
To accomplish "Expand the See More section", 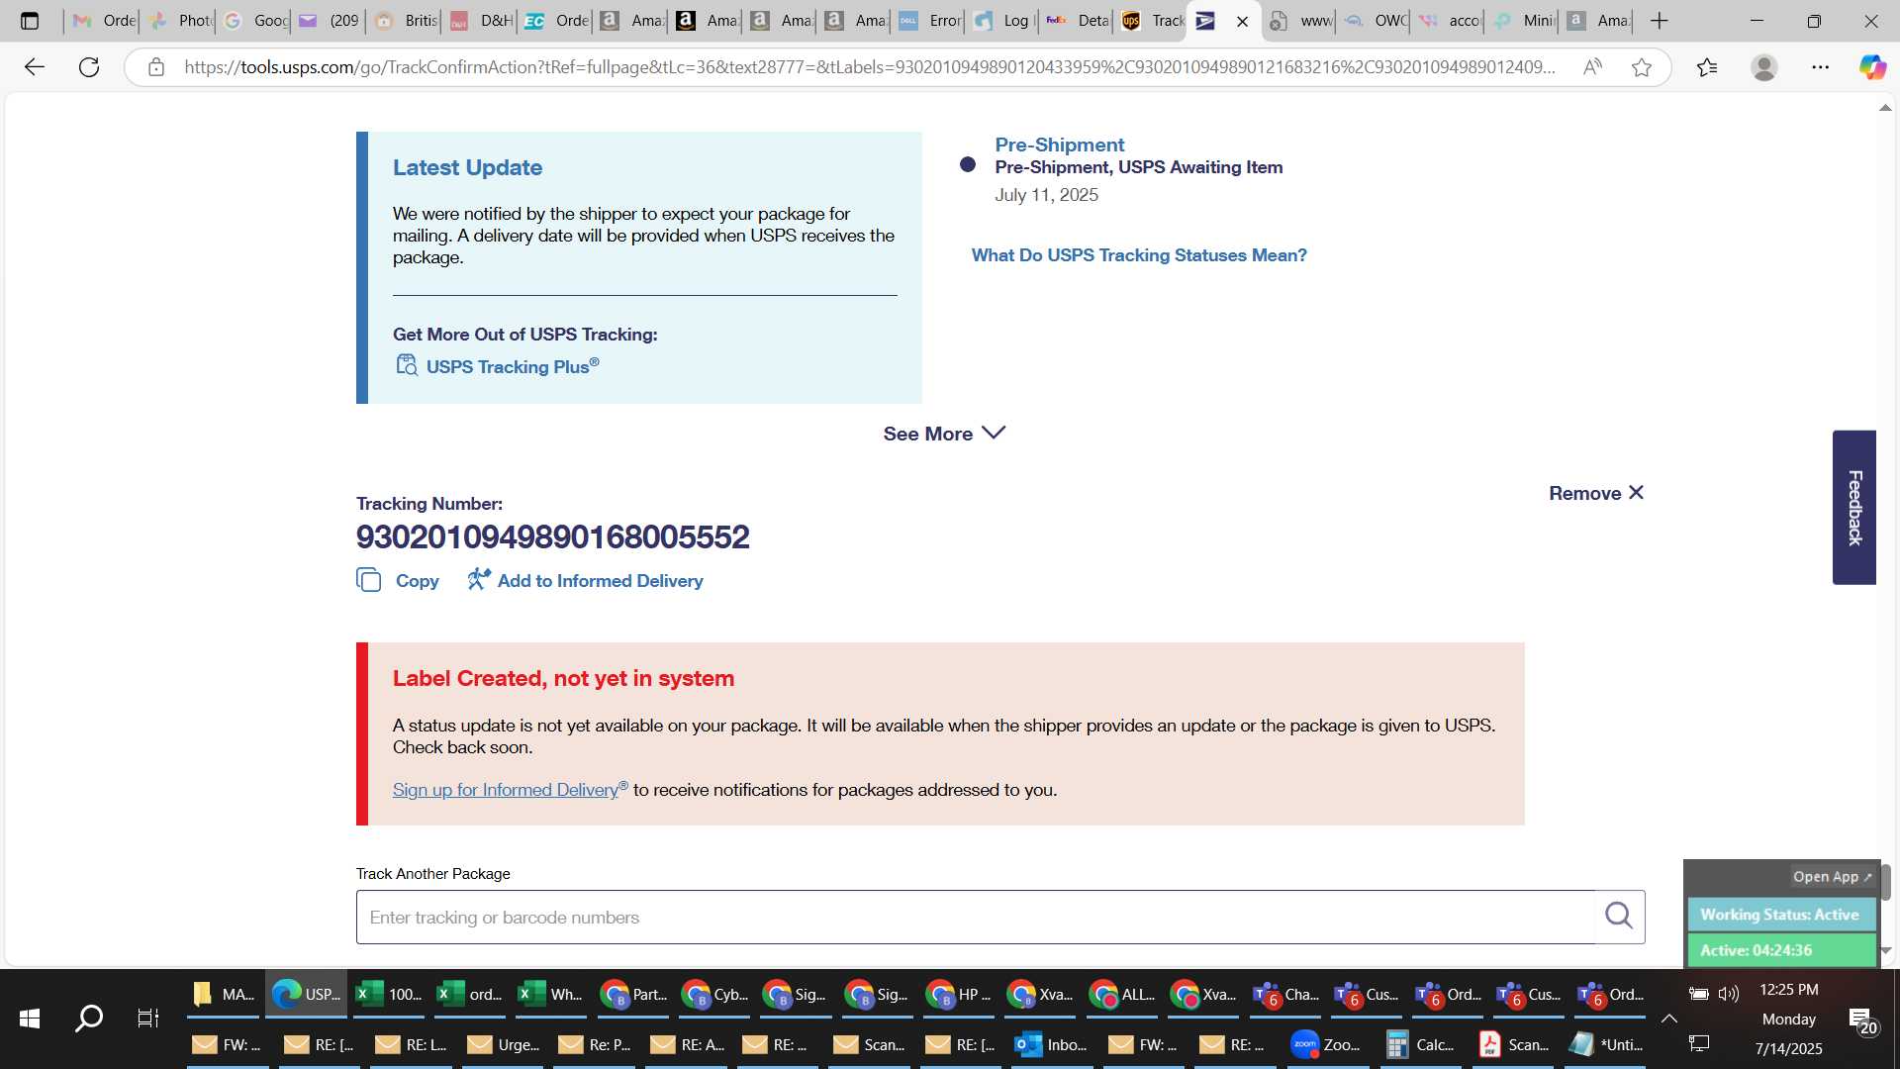I will tap(944, 434).
